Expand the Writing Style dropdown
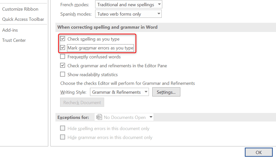Image resolution: width=276 pixels, height=158 pixels. (146, 92)
